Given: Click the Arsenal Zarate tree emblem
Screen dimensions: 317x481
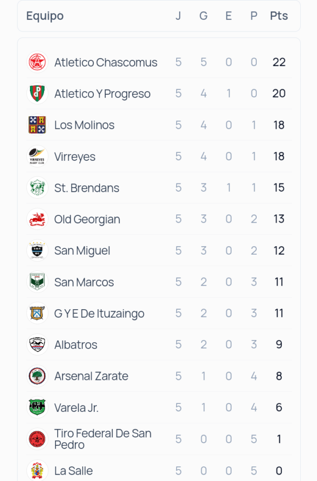Looking at the screenshot, I should 37,376.
